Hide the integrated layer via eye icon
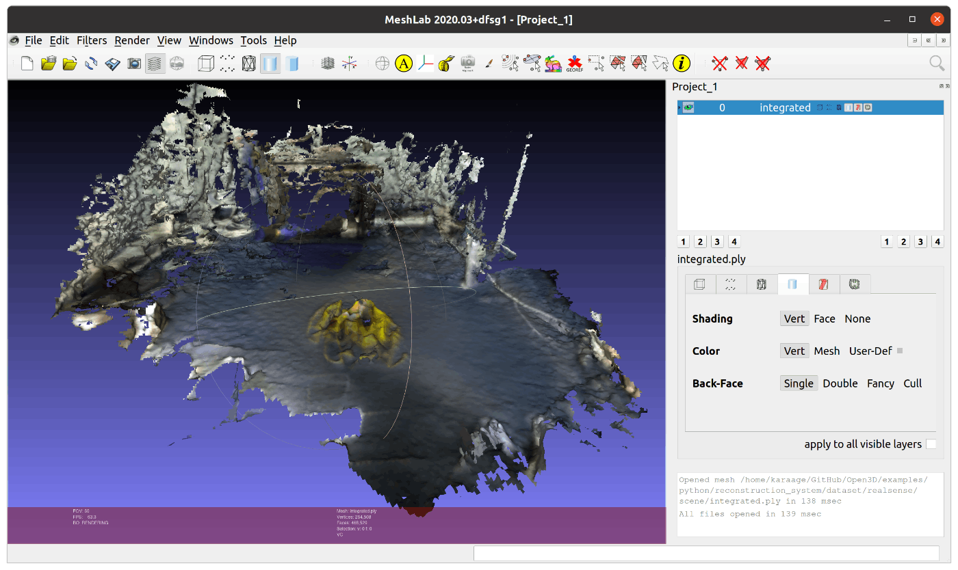Image resolution: width=958 pixels, height=570 pixels. [688, 108]
